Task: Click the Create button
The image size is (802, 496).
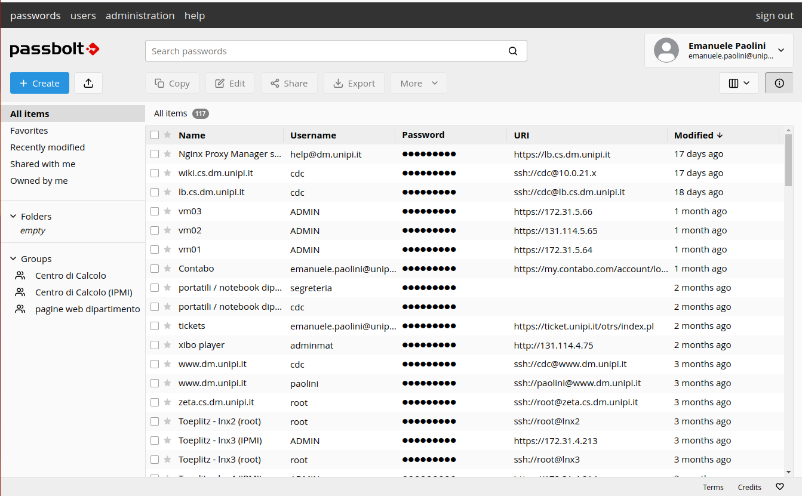Action: click(x=39, y=83)
